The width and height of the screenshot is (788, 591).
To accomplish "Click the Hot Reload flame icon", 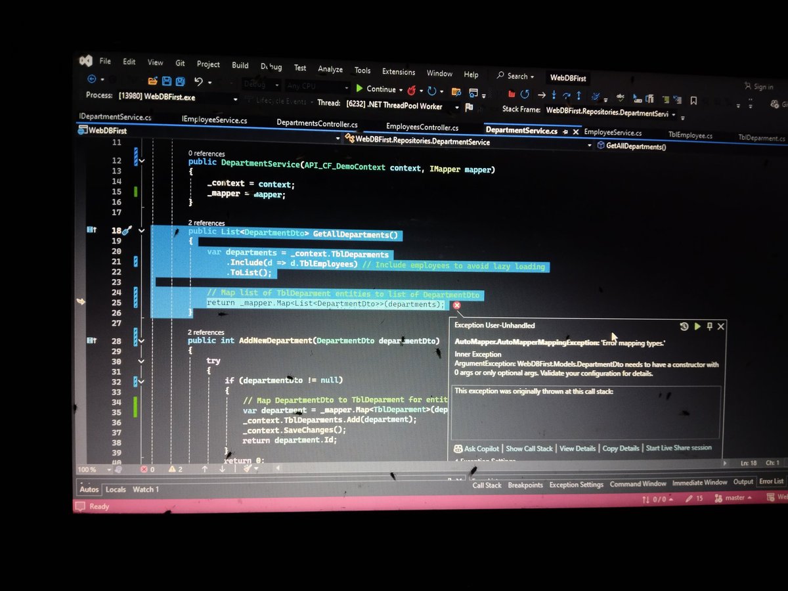I will click(412, 89).
